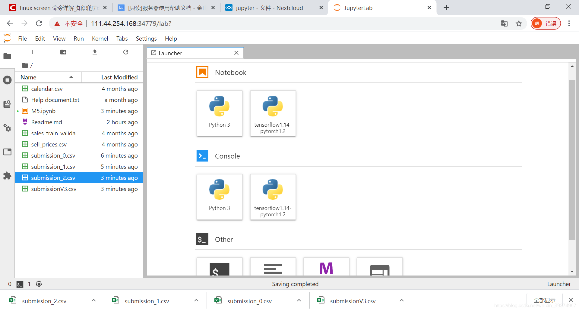Launch tensorflow1.14-pytorch1.2 notebook
The image size is (579, 311).
(x=273, y=113)
